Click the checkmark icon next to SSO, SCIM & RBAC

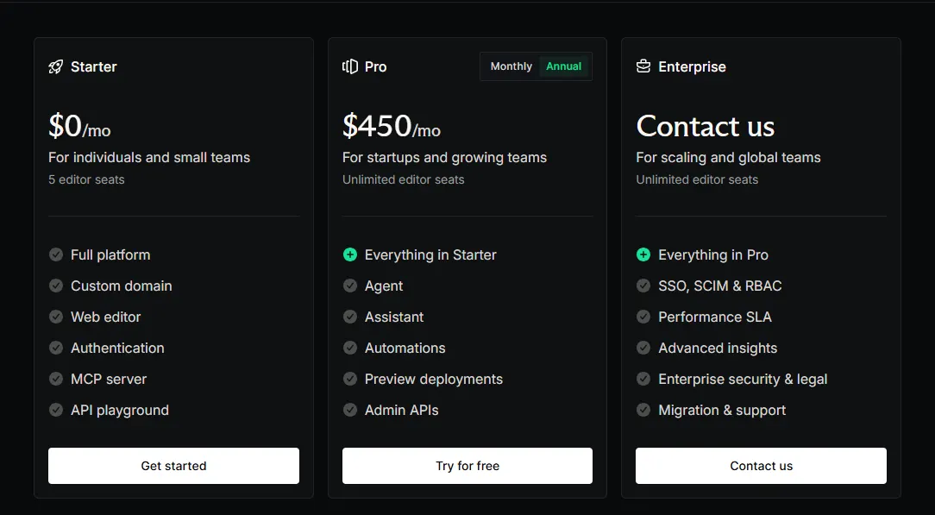tap(643, 286)
